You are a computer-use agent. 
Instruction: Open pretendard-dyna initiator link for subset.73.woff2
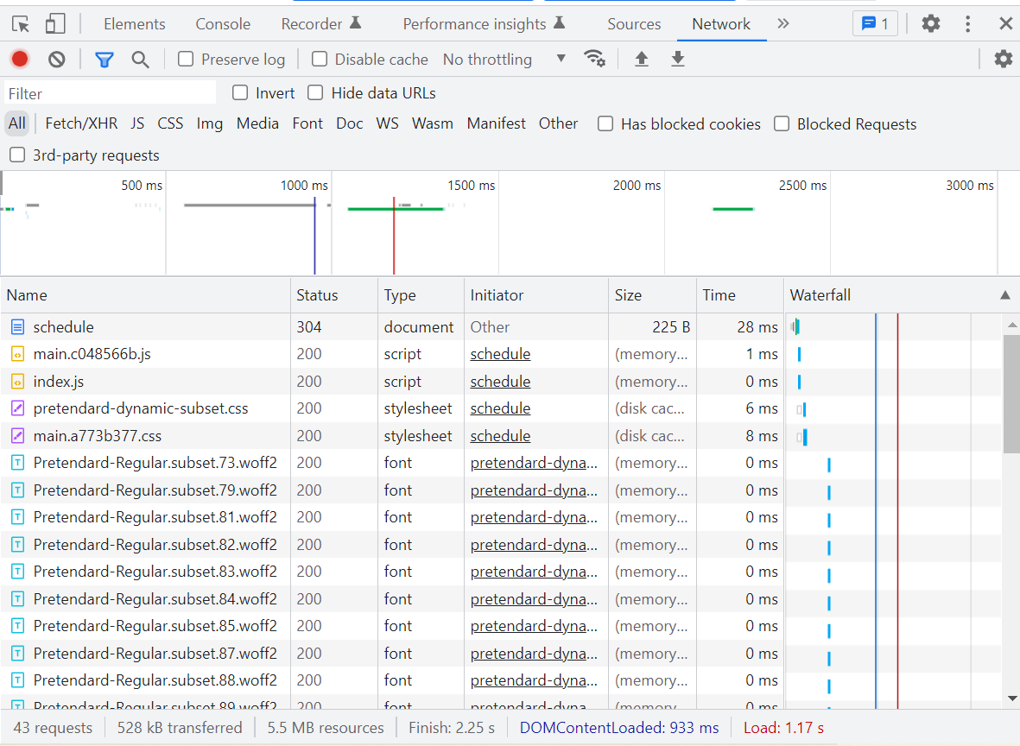(x=534, y=463)
